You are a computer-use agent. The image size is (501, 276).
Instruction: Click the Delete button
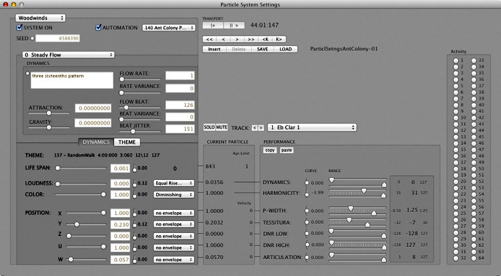[x=238, y=49]
